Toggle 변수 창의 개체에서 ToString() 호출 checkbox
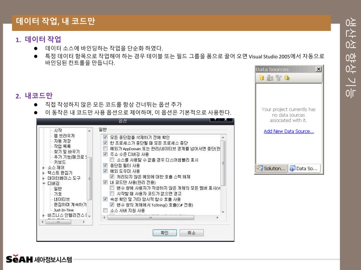361x270 pixels. pyautogui.click(x=112, y=205)
